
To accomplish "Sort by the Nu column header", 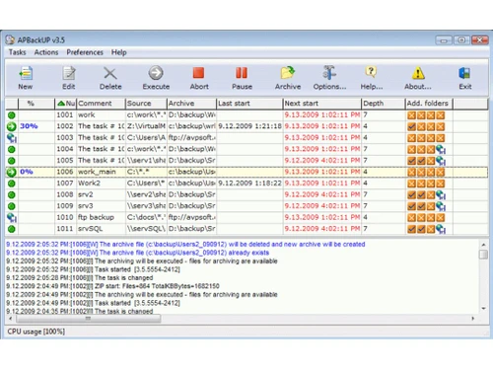I will [66, 104].
